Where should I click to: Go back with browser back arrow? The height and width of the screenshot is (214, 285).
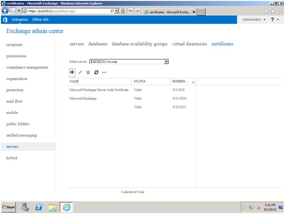[5, 11]
